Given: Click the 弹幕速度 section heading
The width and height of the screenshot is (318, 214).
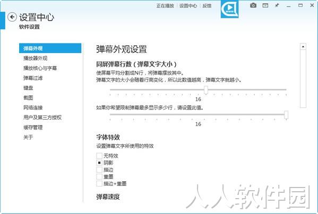Looking at the screenshot, I should point(108,197).
